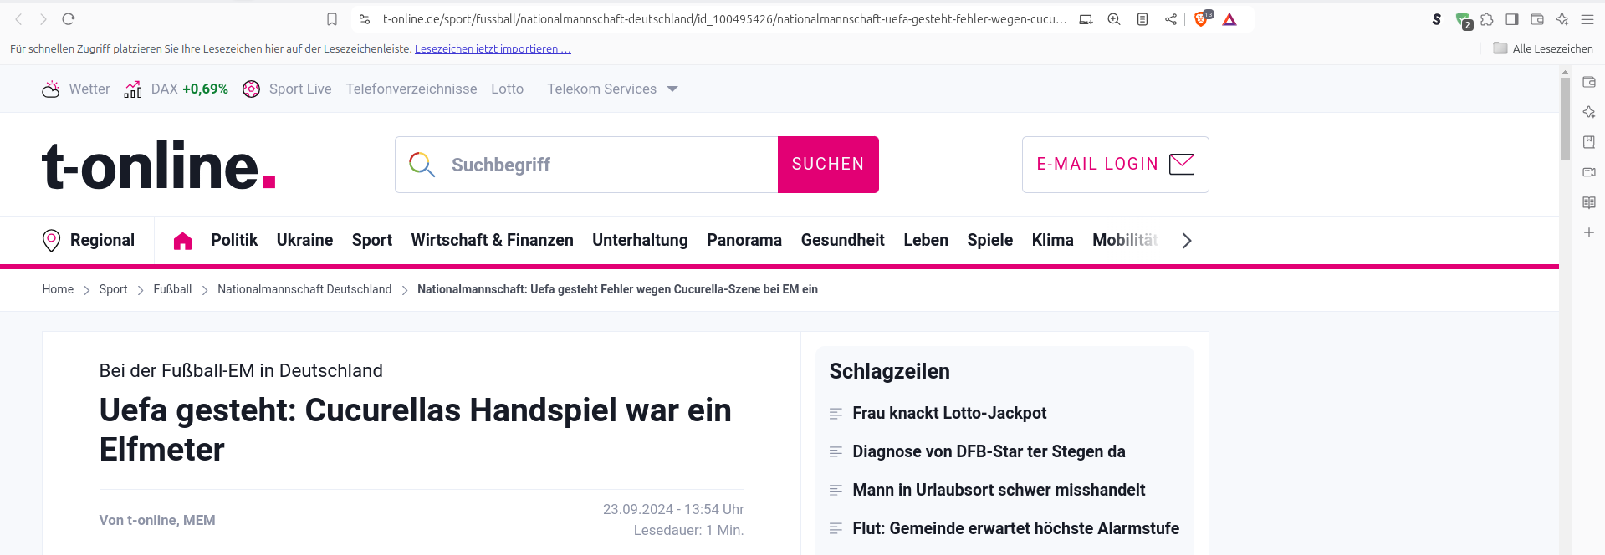Viewport: 1605px width, 555px height.
Task: Open headline Frau knackt Lotto-Jackpot
Action: 949,413
